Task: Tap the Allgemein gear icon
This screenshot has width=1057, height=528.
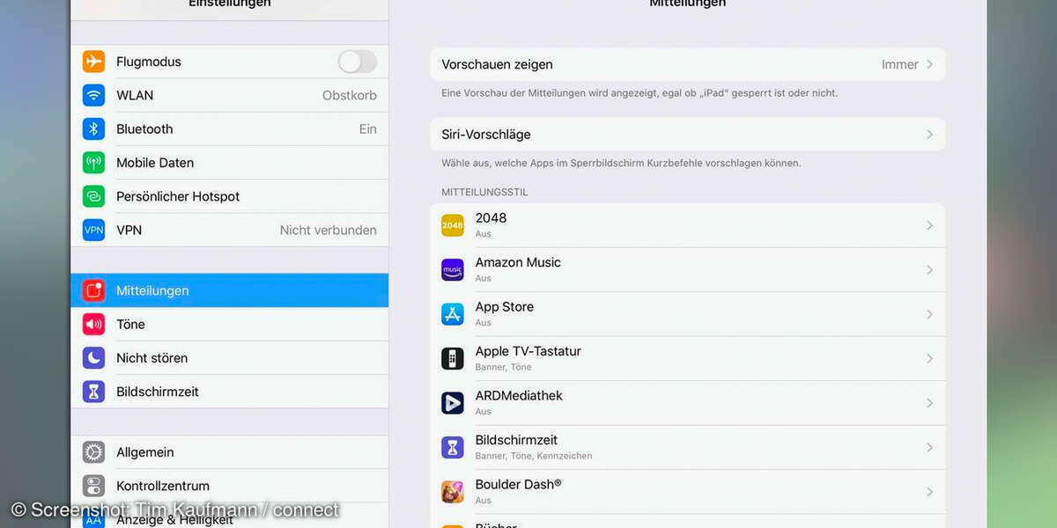Action: [93, 452]
